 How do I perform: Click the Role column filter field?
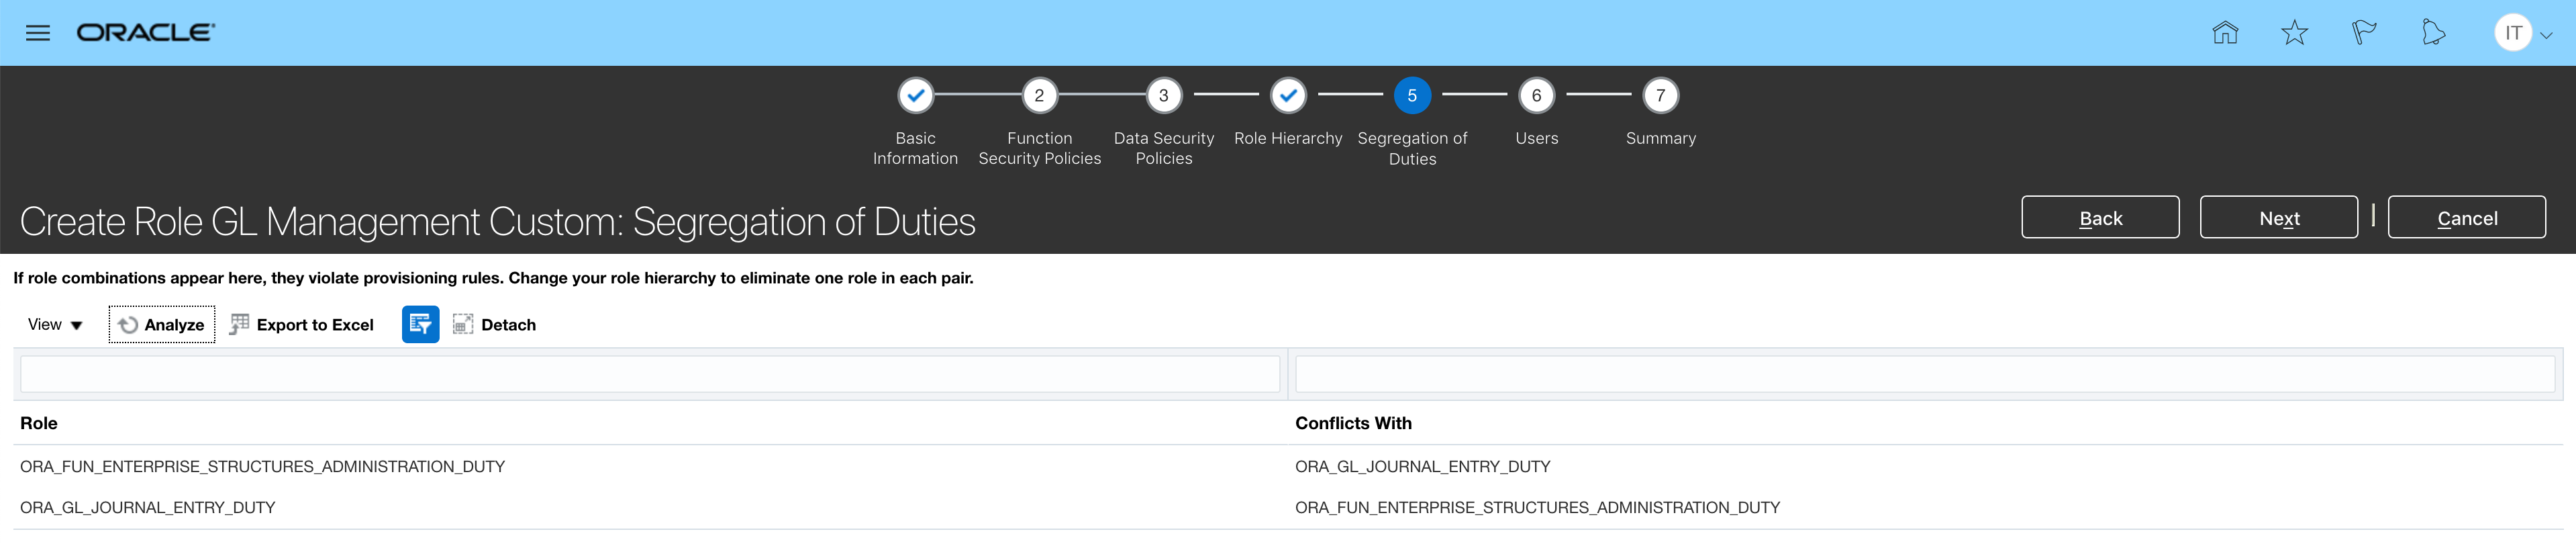pyautogui.click(x=650, y=374)
